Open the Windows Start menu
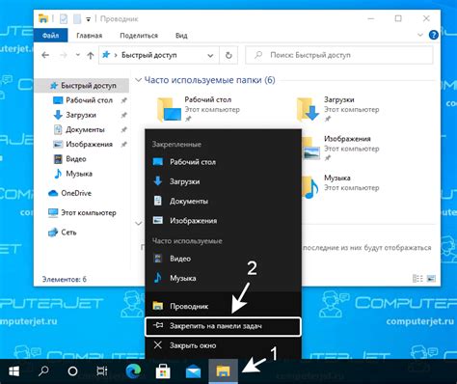The image size is (457, 384). (x=14, y=371)
